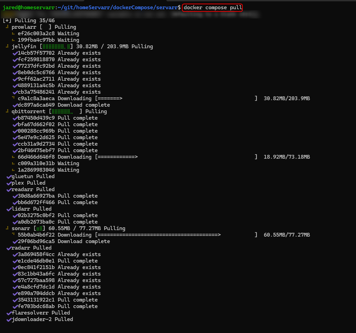Click the '60.55MB/77.27MB' size readout
The width and height of the screenshot is (356, 333).
pos(287,235)
